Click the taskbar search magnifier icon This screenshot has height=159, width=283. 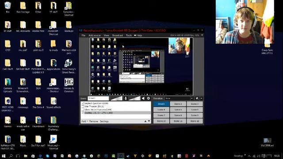click(11, 156)
